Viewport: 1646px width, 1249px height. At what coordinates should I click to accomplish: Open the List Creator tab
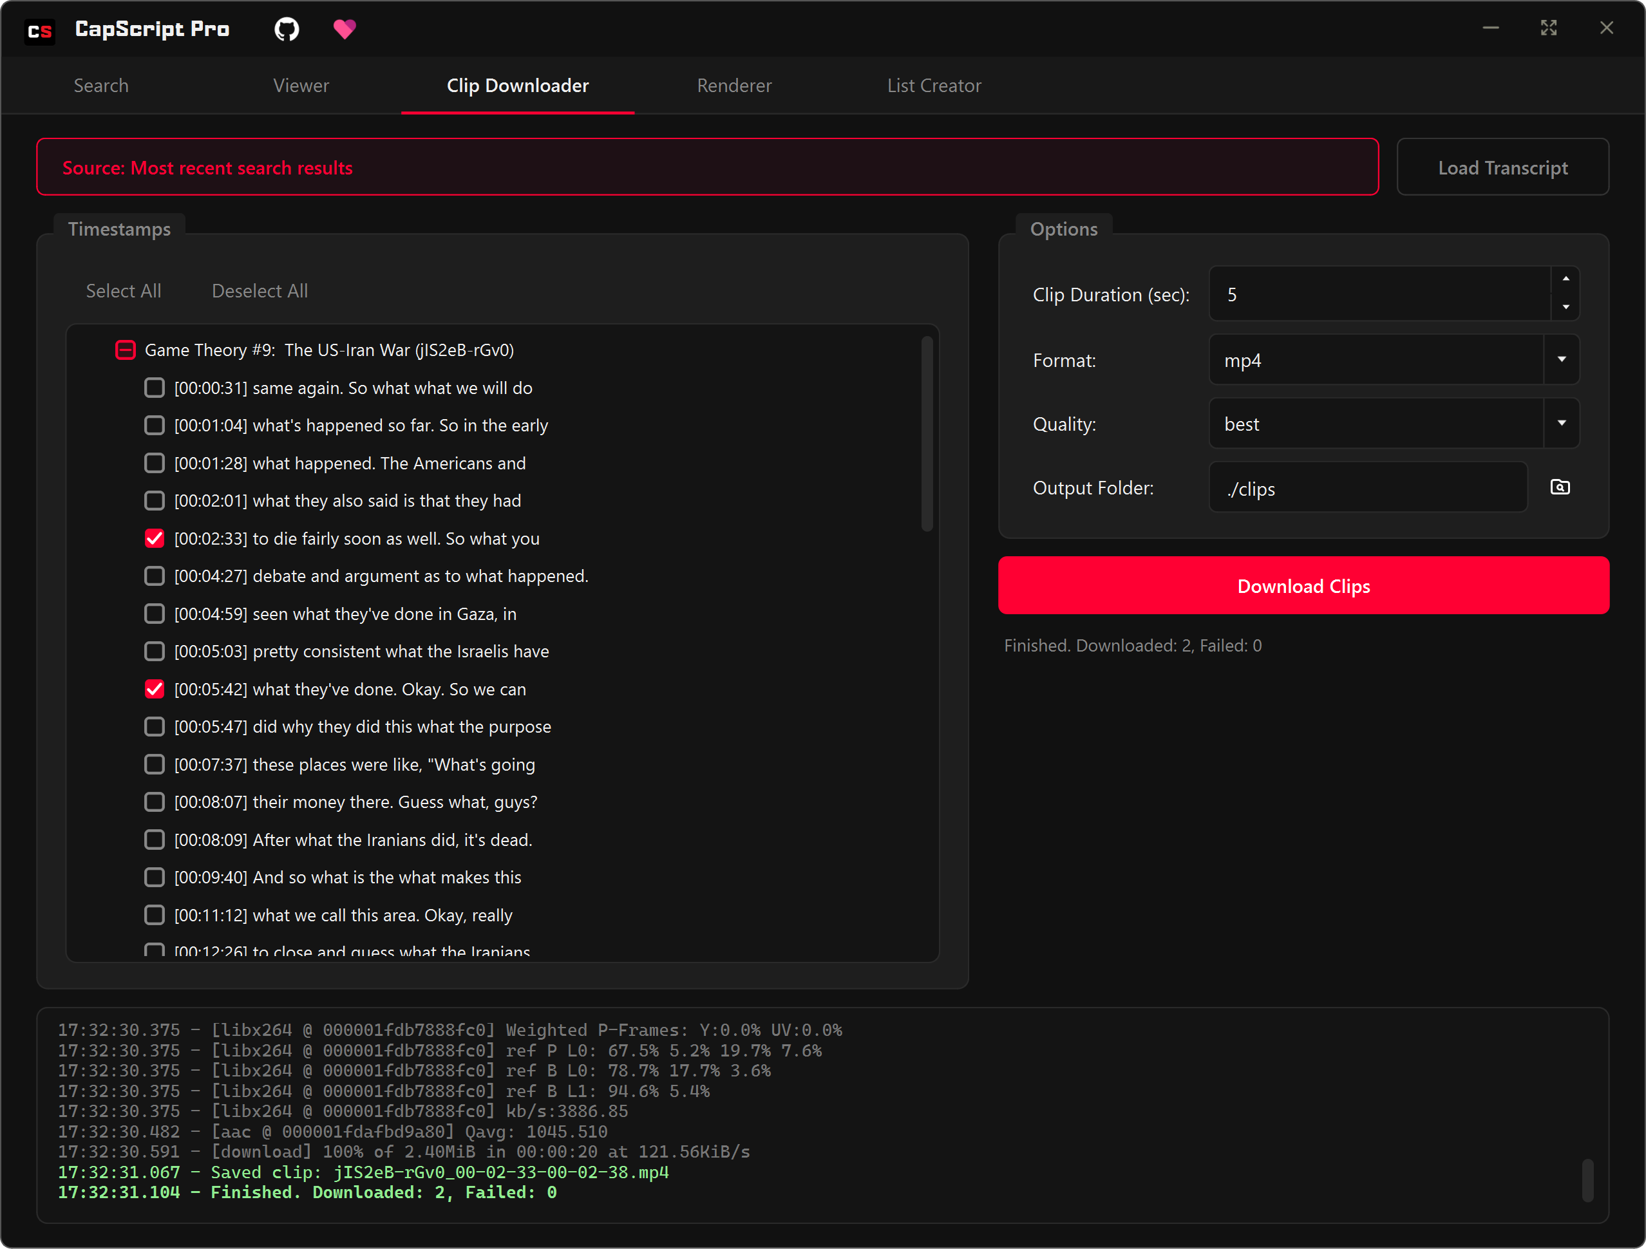[x=934, y=86]
